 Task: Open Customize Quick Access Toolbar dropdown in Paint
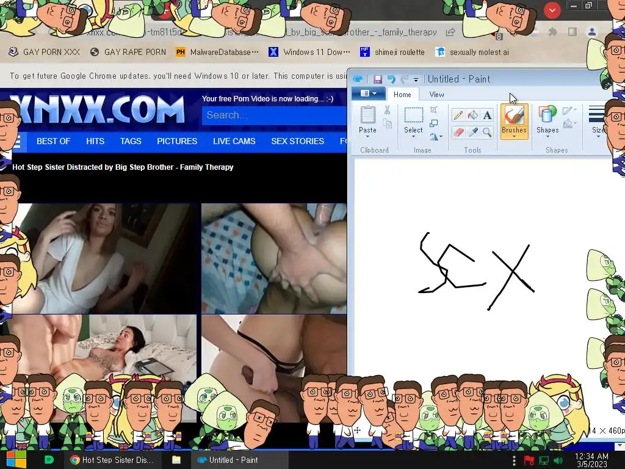416,80
